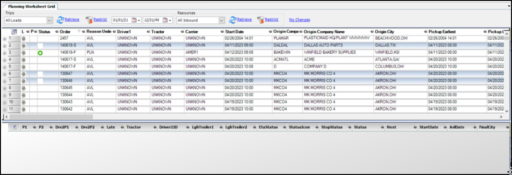
Task: Sort by the Origin City column header
Action: 384,32
